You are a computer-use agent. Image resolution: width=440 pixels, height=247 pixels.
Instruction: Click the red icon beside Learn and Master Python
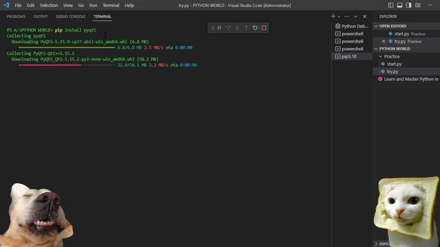[380, 79]
